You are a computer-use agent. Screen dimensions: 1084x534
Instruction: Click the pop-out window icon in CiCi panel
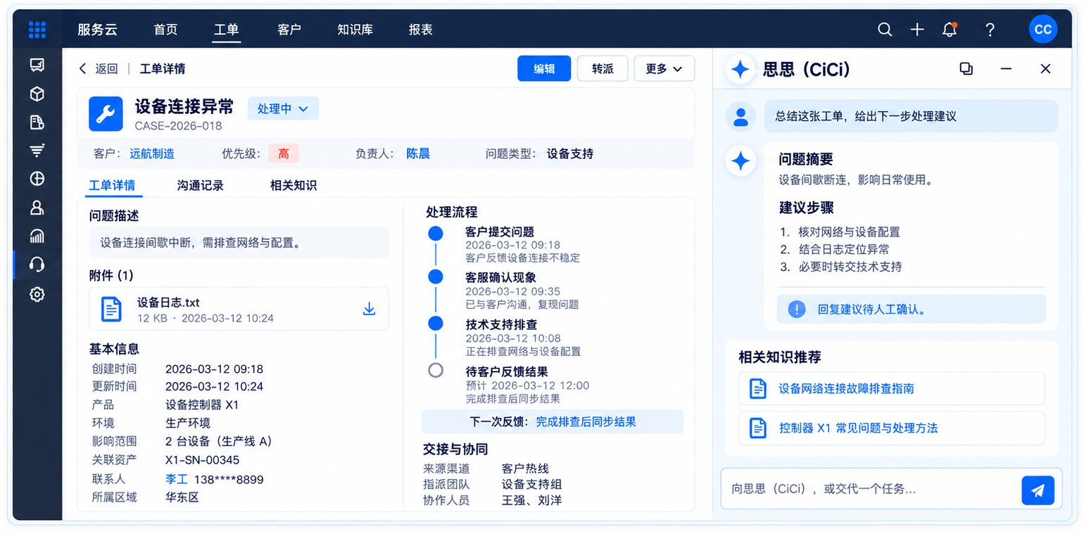(x=966, y=68)
